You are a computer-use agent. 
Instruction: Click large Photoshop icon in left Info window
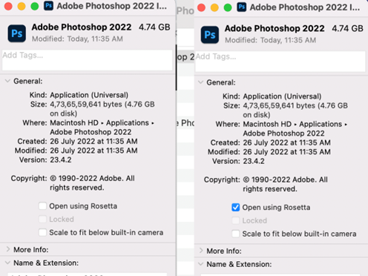pos(17,33)
